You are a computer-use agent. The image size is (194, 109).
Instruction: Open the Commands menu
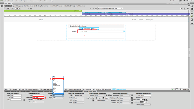click(36, 1)
